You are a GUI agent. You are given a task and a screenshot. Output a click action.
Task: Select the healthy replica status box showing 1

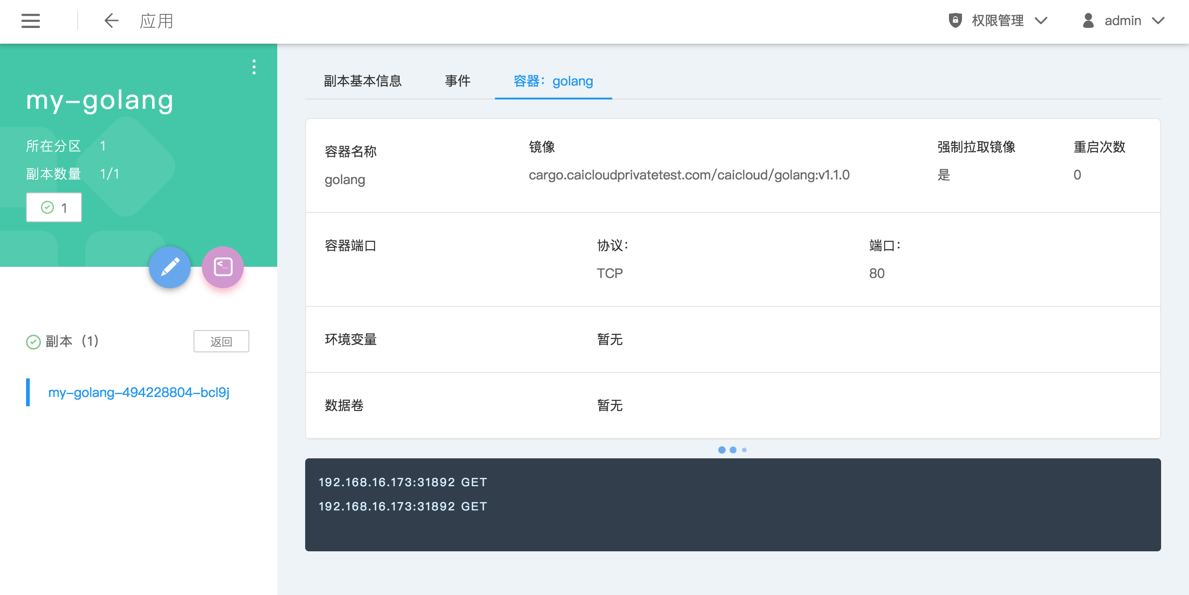click(x=54, y=207)
